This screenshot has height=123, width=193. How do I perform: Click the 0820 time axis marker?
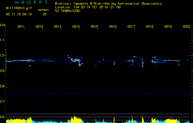186,26
